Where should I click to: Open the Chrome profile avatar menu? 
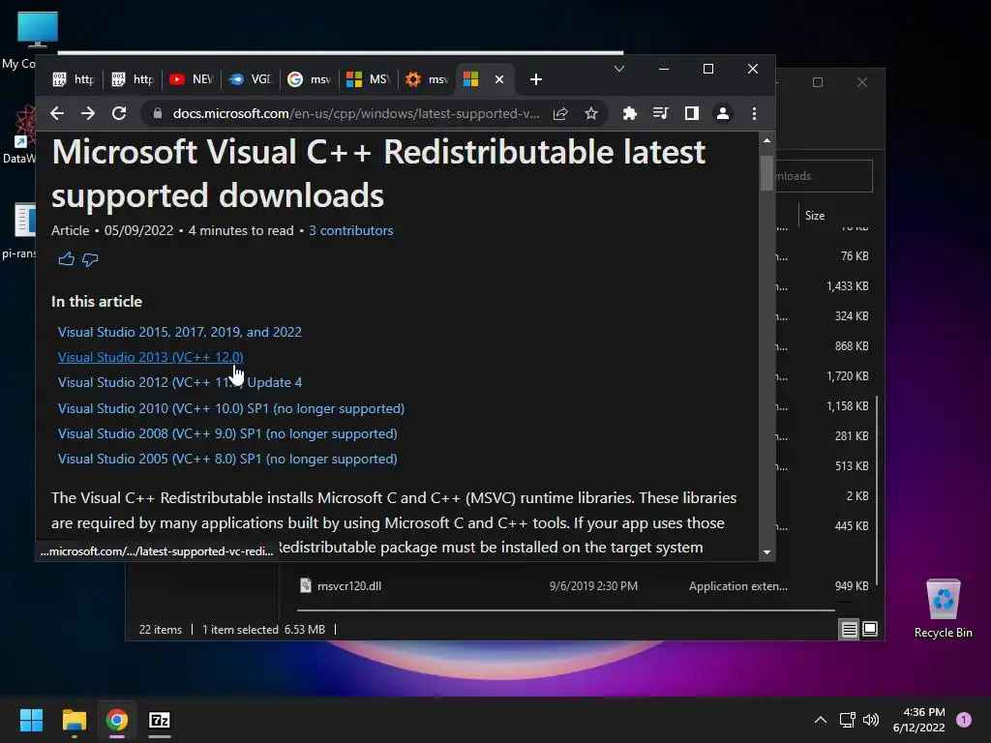722,114
